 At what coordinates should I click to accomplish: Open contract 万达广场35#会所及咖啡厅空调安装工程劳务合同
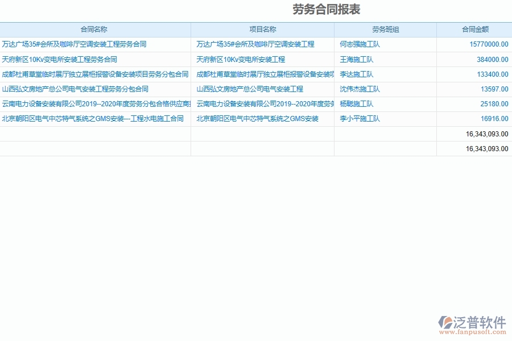(74, 44)
